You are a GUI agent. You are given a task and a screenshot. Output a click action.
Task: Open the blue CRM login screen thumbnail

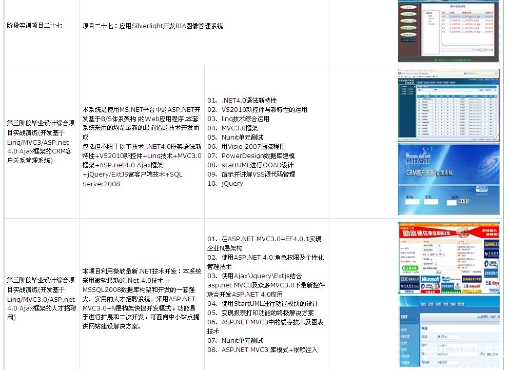[x=449, y=179]
